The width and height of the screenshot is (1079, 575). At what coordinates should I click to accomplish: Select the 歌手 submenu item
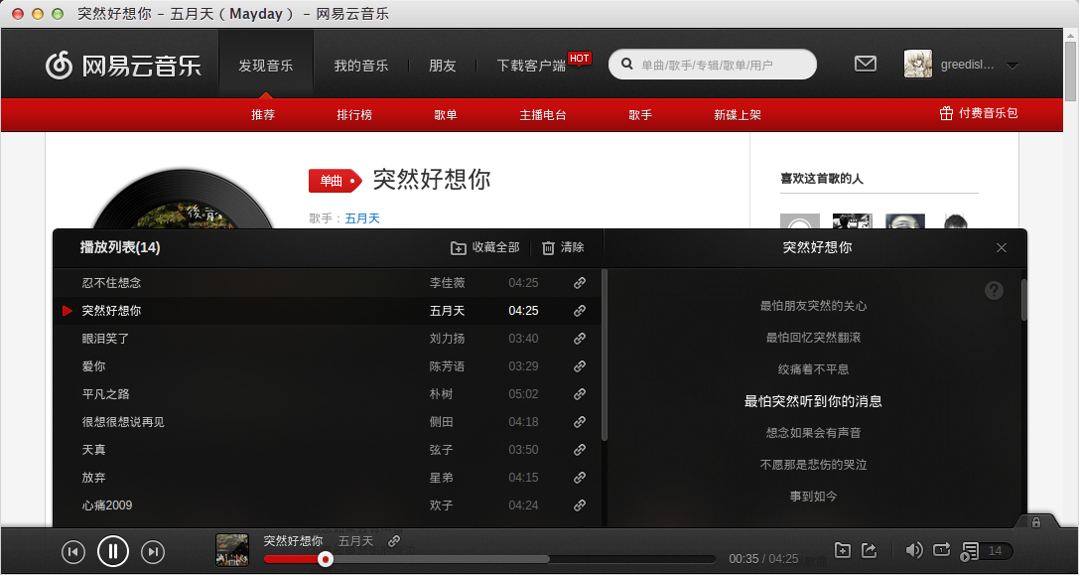640,115
